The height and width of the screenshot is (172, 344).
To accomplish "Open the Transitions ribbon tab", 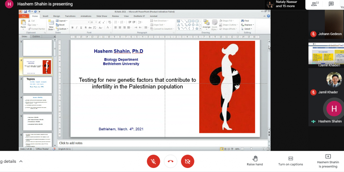I will point(70,16).
